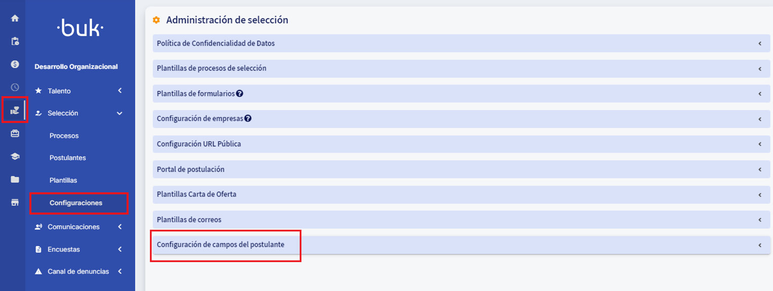Open the clock attendance icon

15,87
